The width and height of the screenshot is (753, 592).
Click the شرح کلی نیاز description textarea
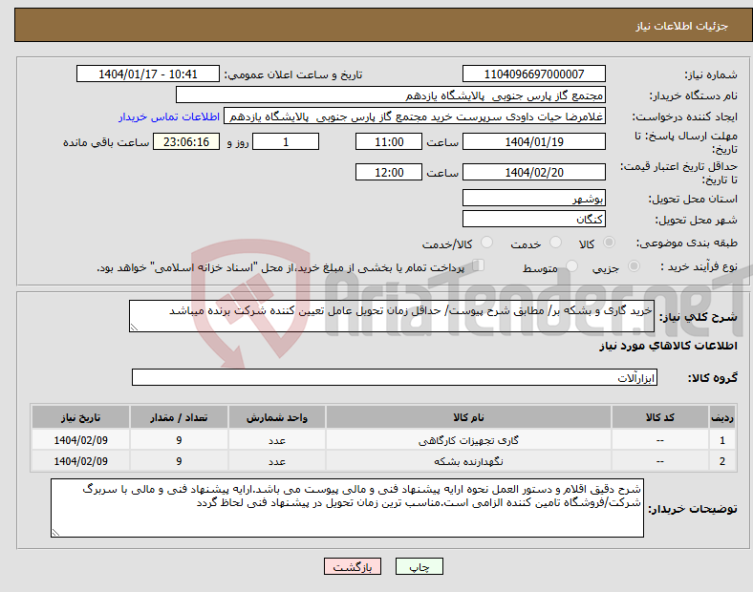[392, 316]
